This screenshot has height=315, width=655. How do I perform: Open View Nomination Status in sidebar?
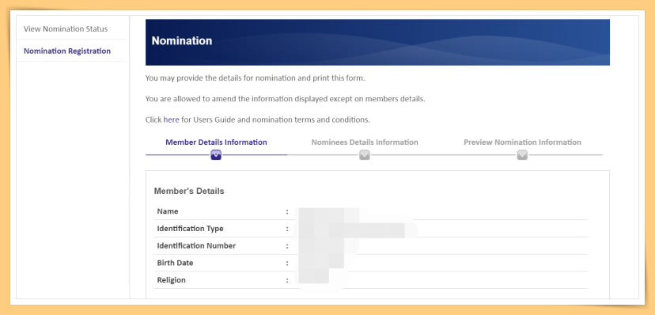(x=66, y=28)
